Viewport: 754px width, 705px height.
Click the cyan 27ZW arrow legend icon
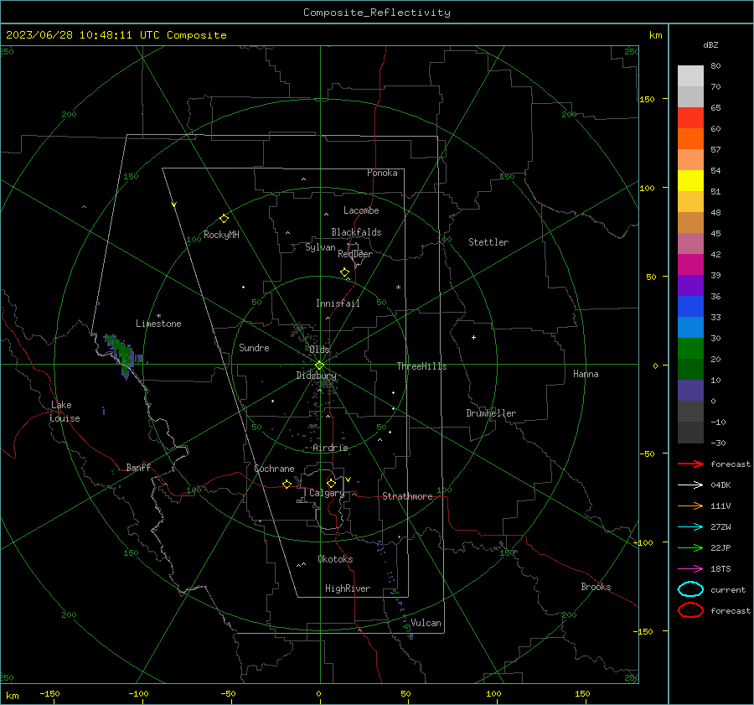pyautogui.click(x=690, y=527)
